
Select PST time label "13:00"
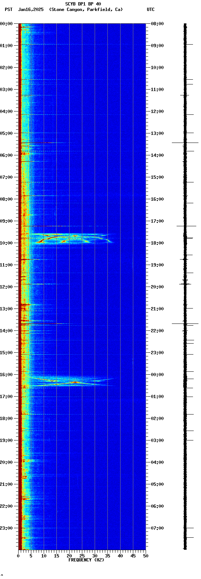tap(6, 309)
